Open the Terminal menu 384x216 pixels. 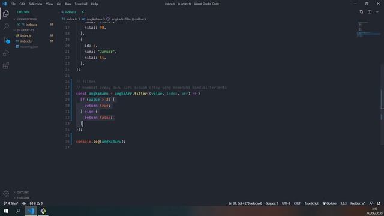pyautogui.click(x=81, y=4)
